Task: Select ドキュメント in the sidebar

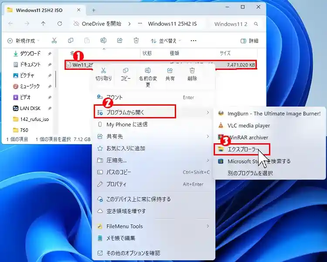Action: [30, 65]
